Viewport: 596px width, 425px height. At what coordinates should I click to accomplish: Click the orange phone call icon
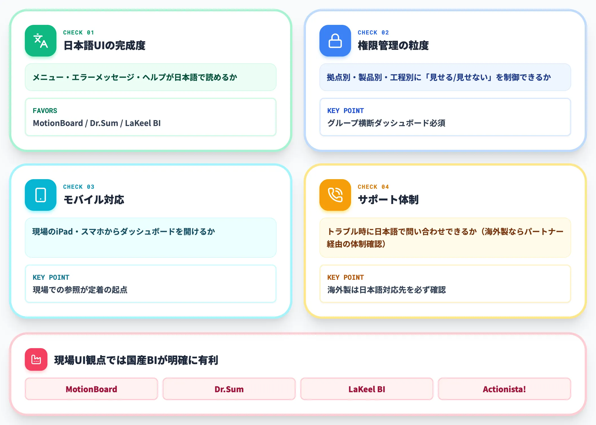point(335,195)
